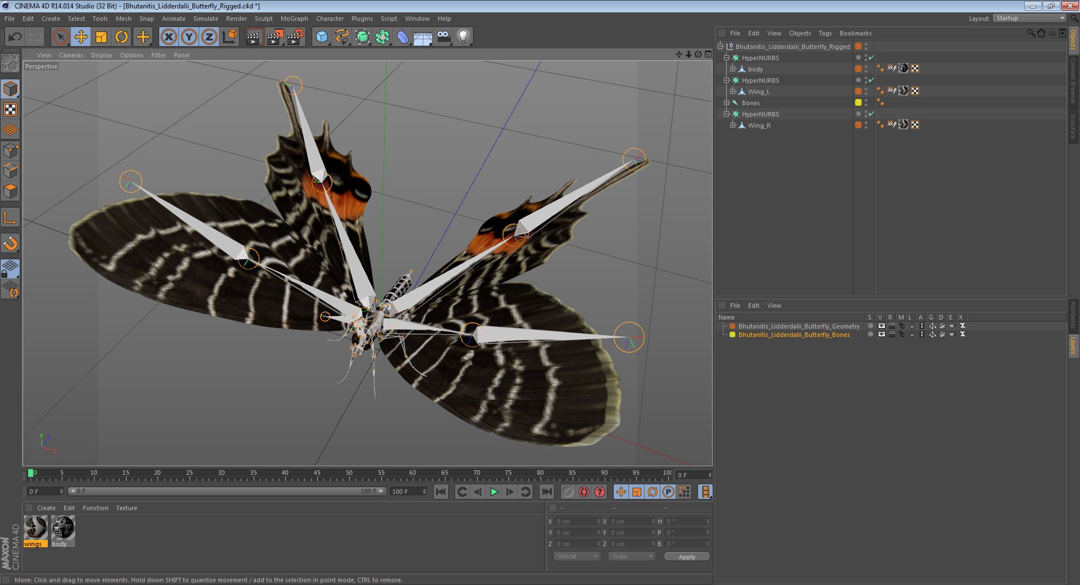Render the active view

point(254,37)
